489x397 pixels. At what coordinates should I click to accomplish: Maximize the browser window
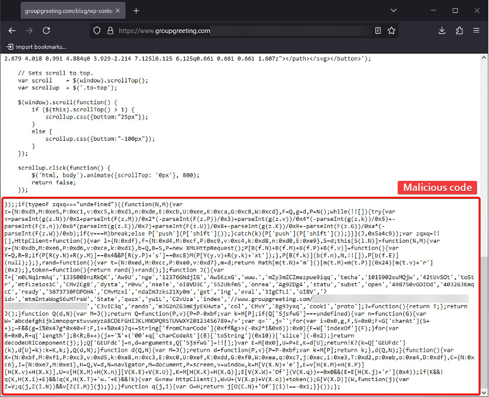pyautogui.click(x=455, y=11)
